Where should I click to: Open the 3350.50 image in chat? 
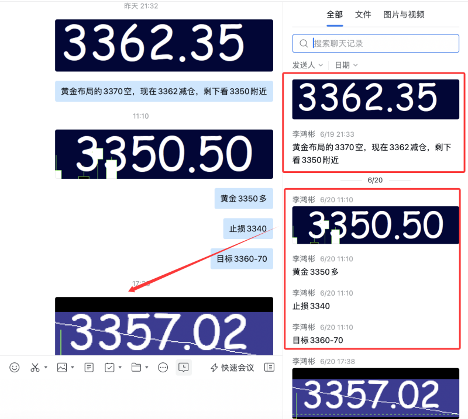[x=164, y=154]
